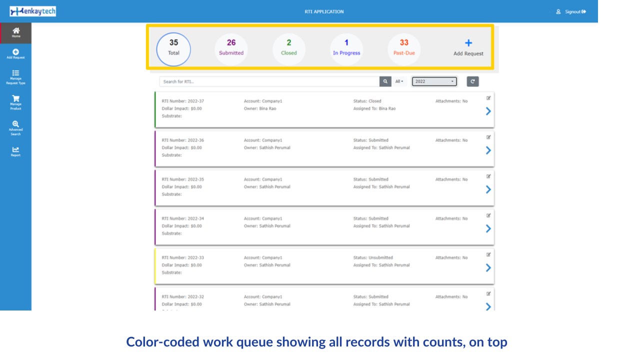Open the Home sidebar icon
640x360 pixels.
pos(16,33)
